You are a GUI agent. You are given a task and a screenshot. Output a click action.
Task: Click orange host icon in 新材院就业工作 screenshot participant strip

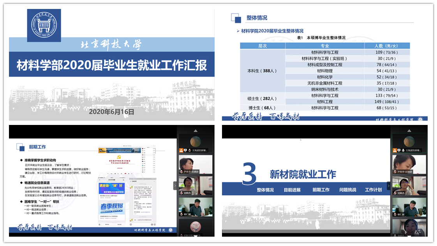click(x=395, y=151)
